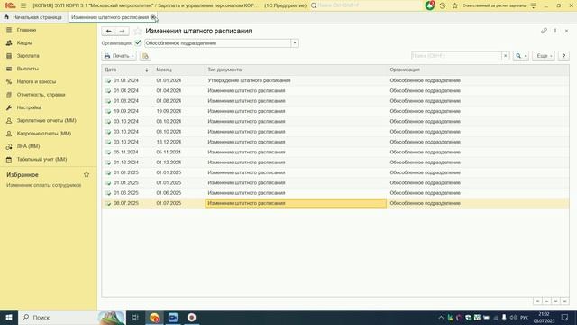Sort by the Организация column header
577x325 pixels.
click(478, 70)
